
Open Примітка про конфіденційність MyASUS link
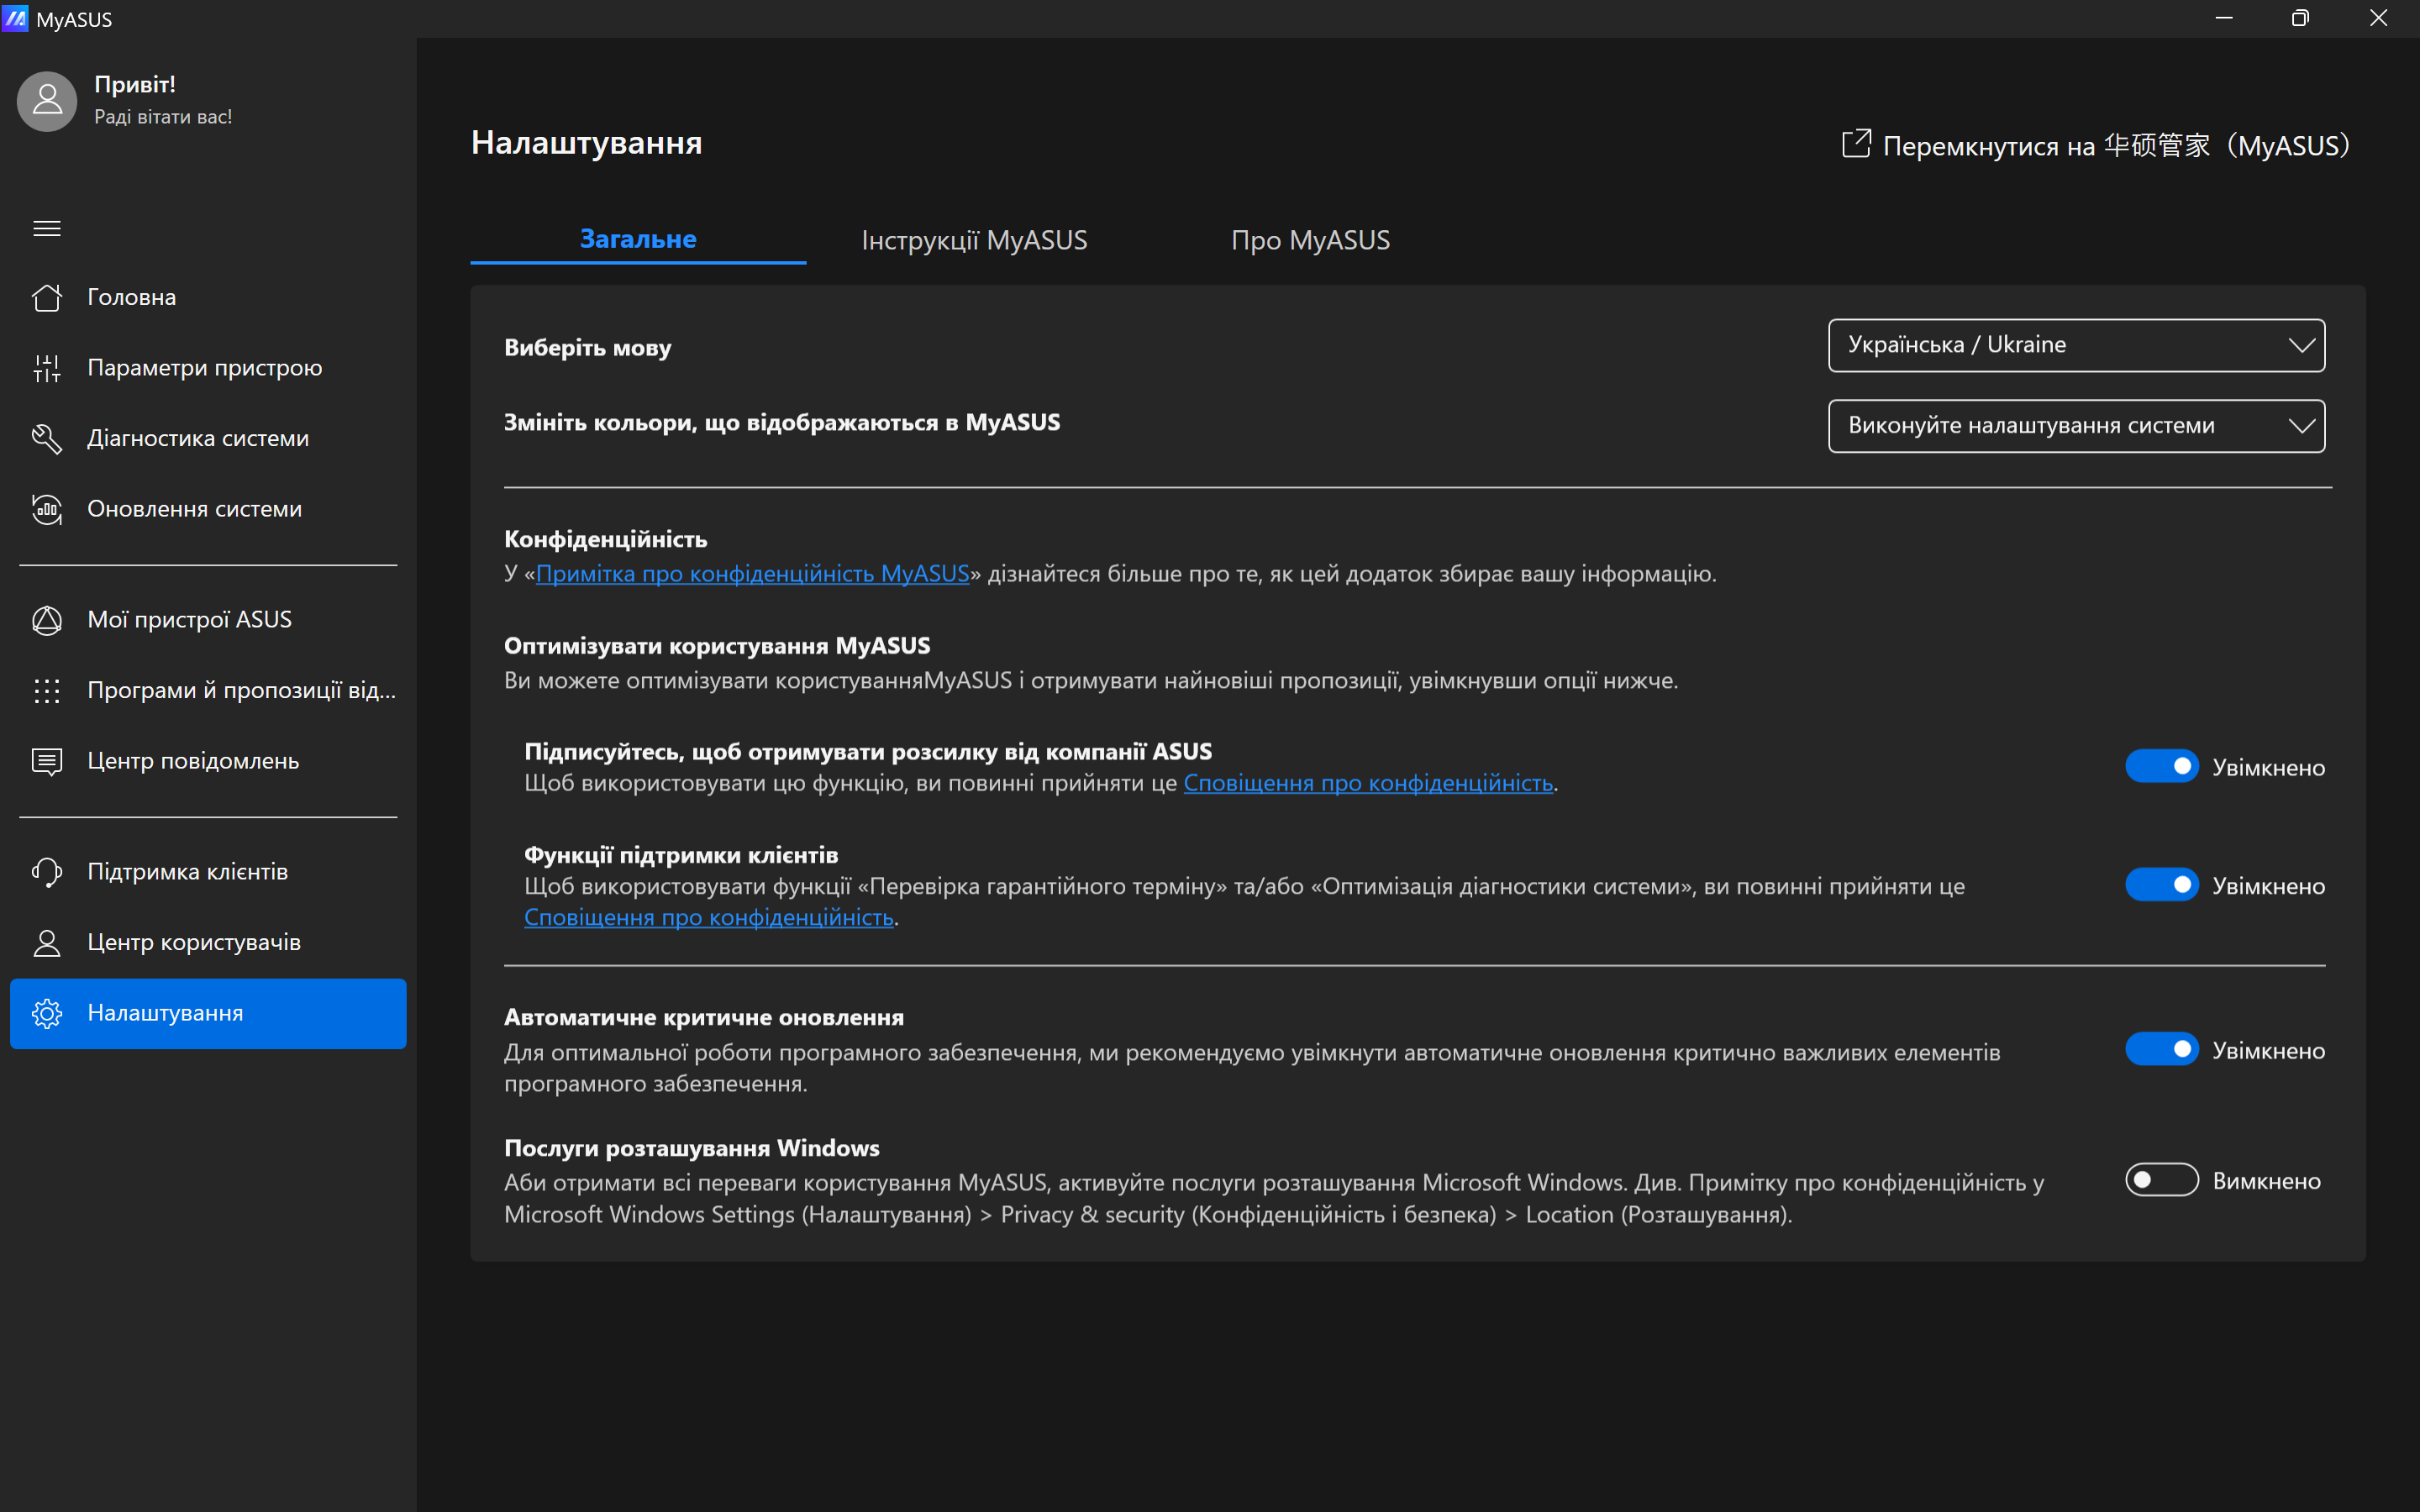click(752, 574)
